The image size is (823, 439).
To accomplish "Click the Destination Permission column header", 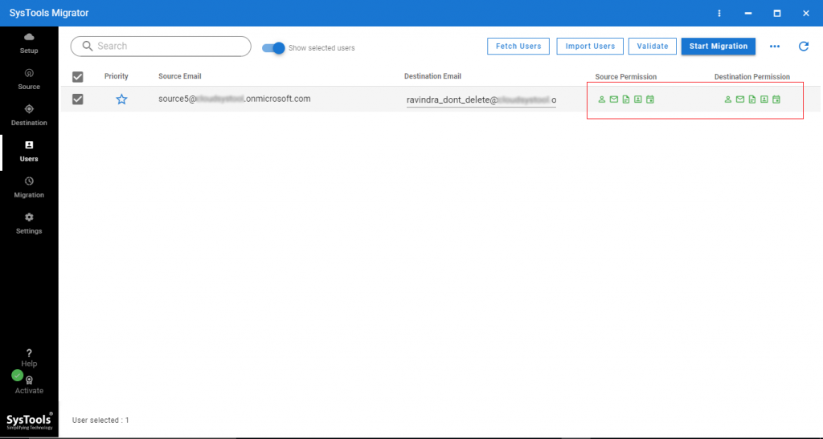I will coord(751,76).
